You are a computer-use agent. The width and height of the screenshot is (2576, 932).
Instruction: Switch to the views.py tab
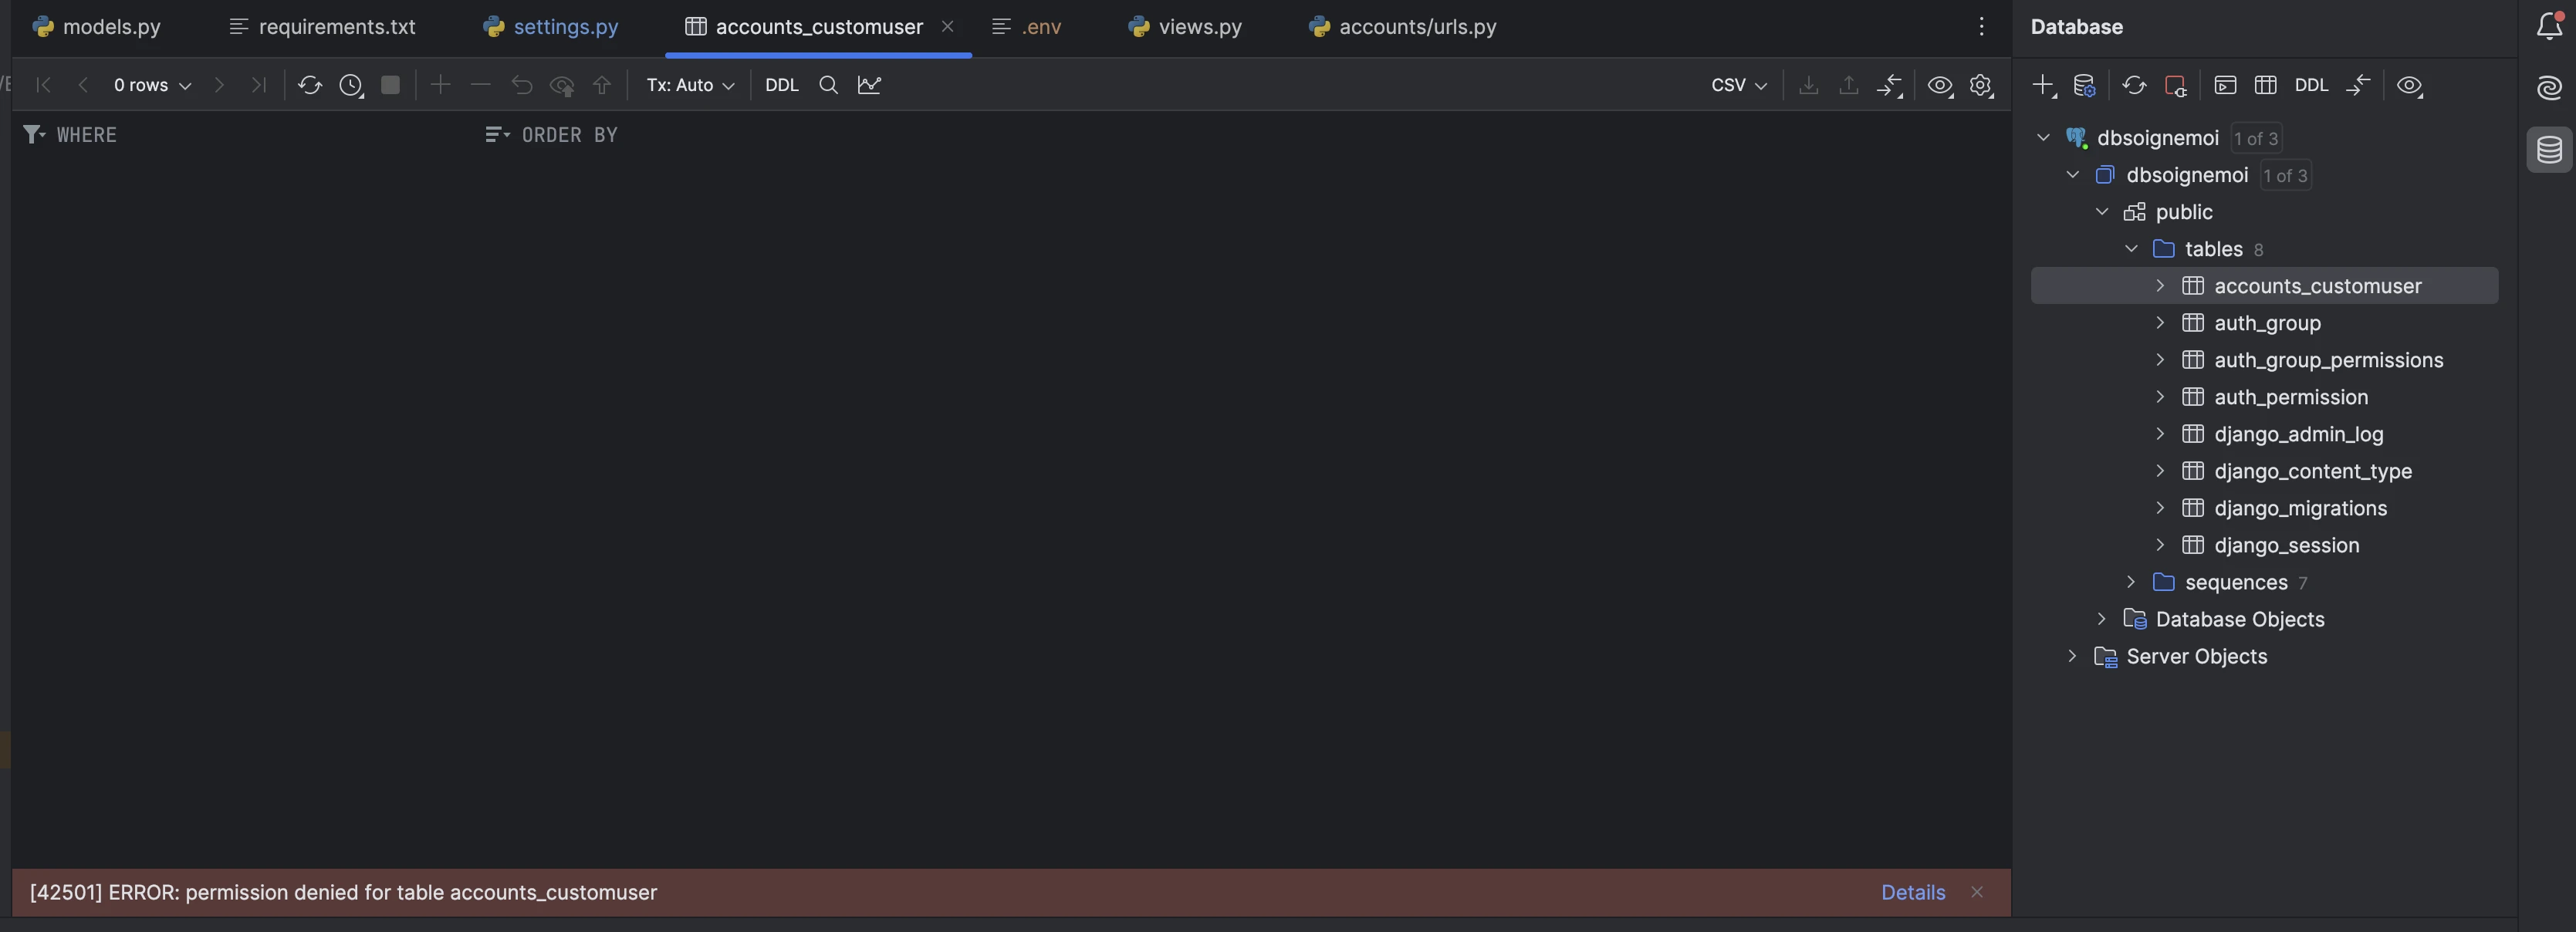pos(1199,27)
